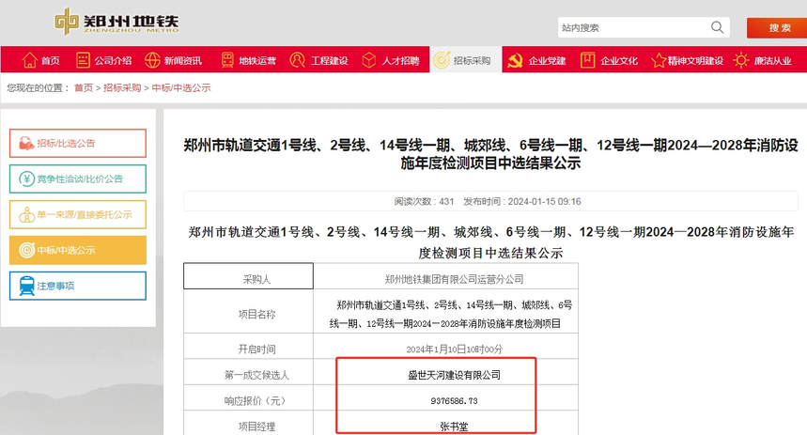The width and height of the screenshot is (807, 435).
Task: Open the 人才招聘 menu
Action: [391, 60]
